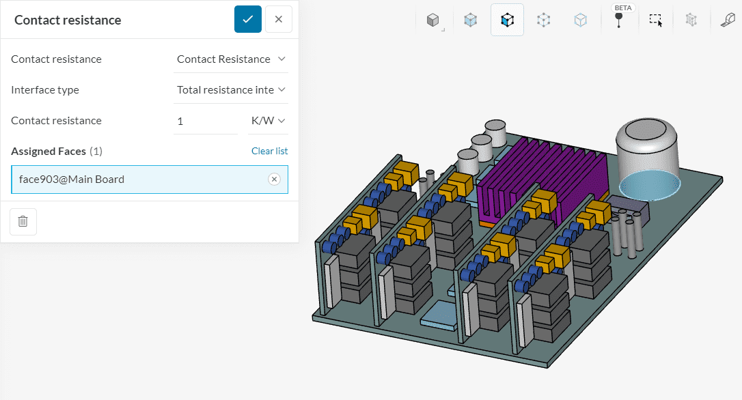742x400 pixels.
Task: Confirm contact resistance with checkmark button
Action: point(247,19)
